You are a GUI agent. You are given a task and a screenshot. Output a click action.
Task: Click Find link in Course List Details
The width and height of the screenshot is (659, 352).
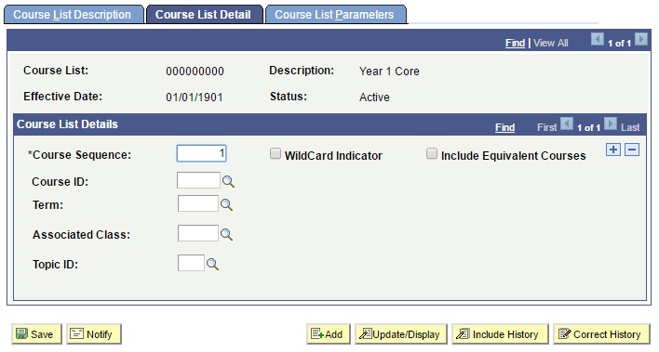point(504,127)
